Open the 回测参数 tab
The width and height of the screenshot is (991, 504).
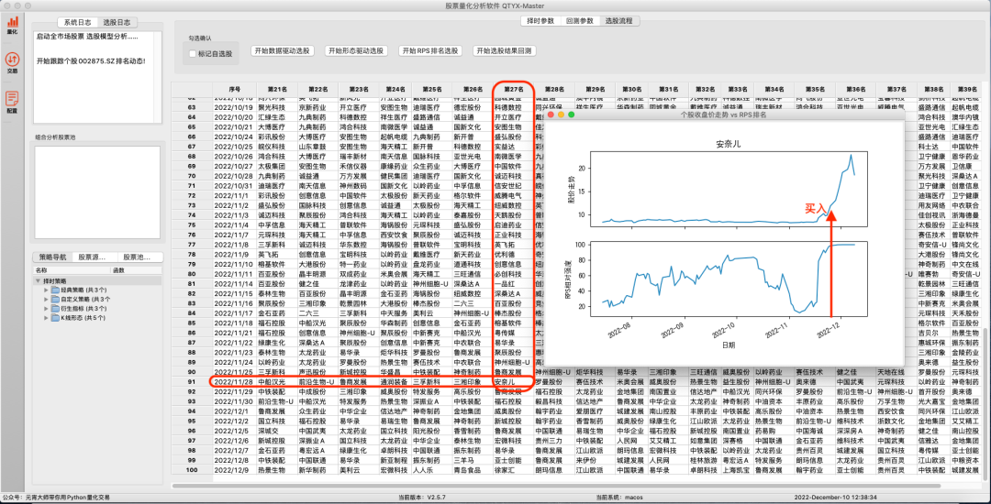[580, 21]
